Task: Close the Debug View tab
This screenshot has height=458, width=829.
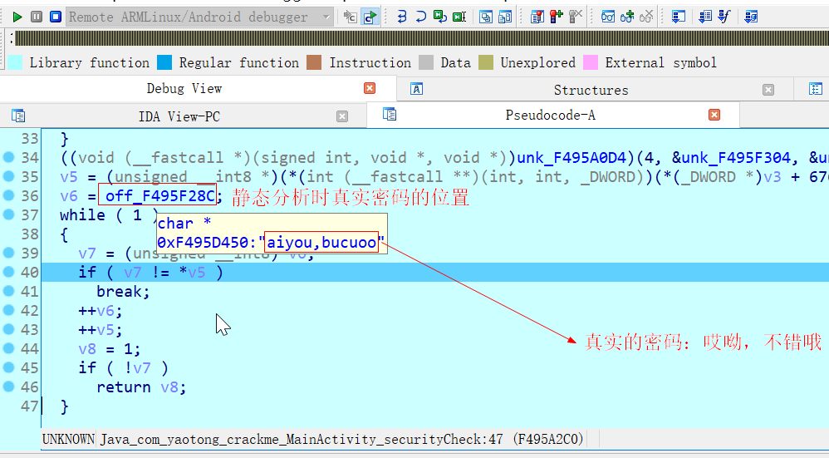Action: (370, 88)
